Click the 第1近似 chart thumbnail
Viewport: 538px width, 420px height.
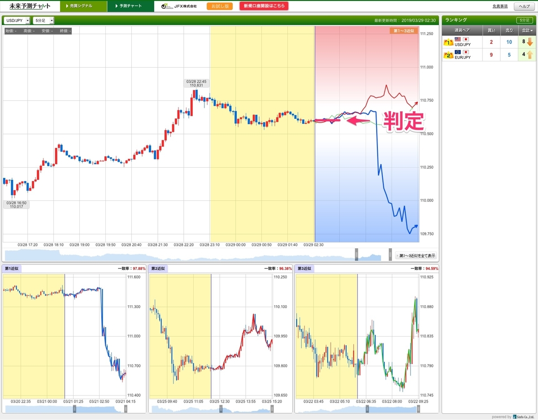click(65, 336)
